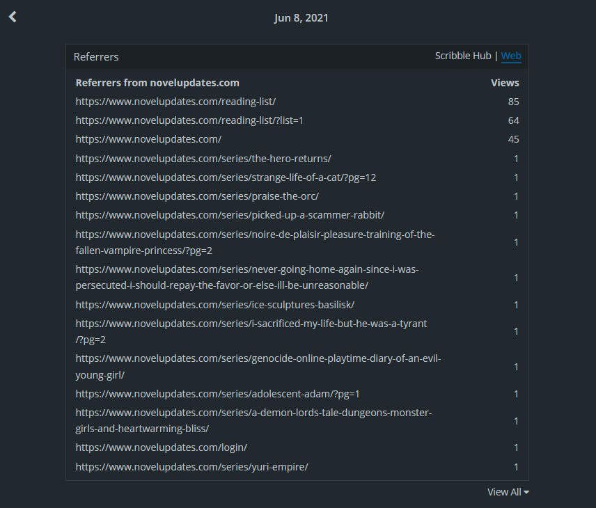Expand the View All dropdown
Image resolution: width=596 pixels, height=508 pixels.
[508, 492]
